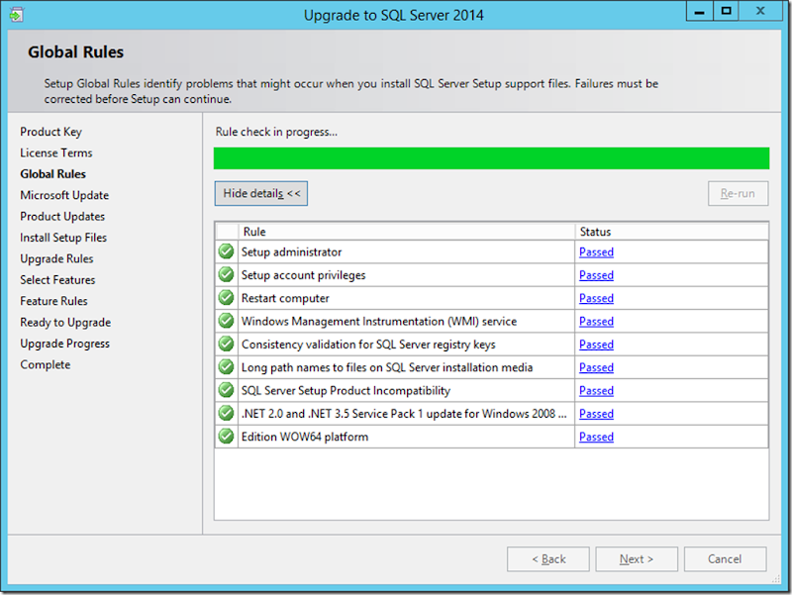Click '.NET 2.0 and .NET 3.5 Service Pack' text
The height and width of the screenshot is (595, 792).
pyautogui.click(x=404, y=414)
